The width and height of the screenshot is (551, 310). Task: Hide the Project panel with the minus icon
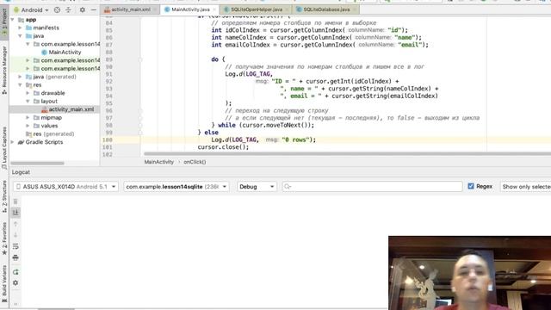[94, 9]
